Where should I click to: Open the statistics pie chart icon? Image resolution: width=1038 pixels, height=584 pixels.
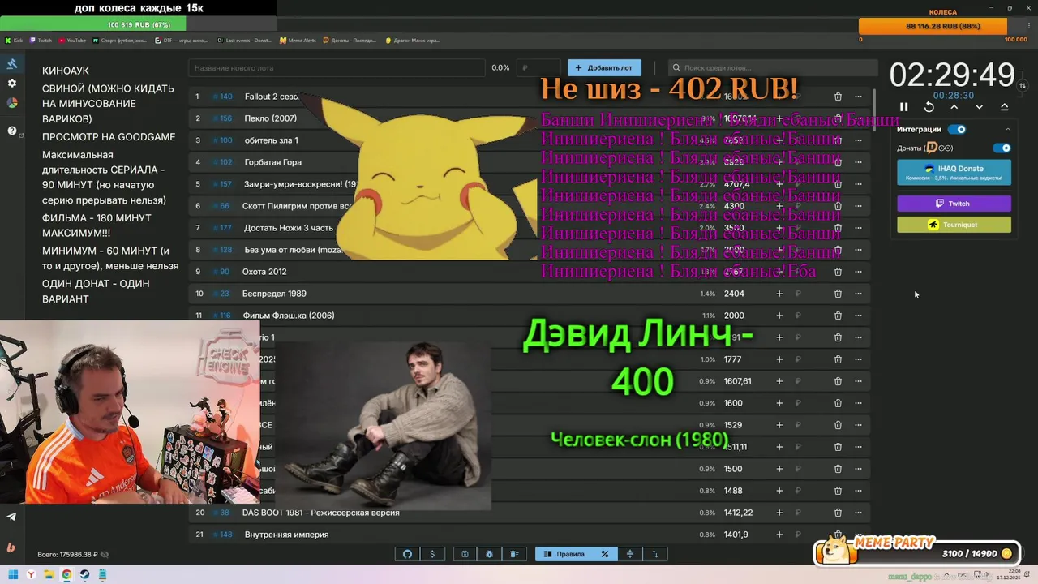pos(12,103)
